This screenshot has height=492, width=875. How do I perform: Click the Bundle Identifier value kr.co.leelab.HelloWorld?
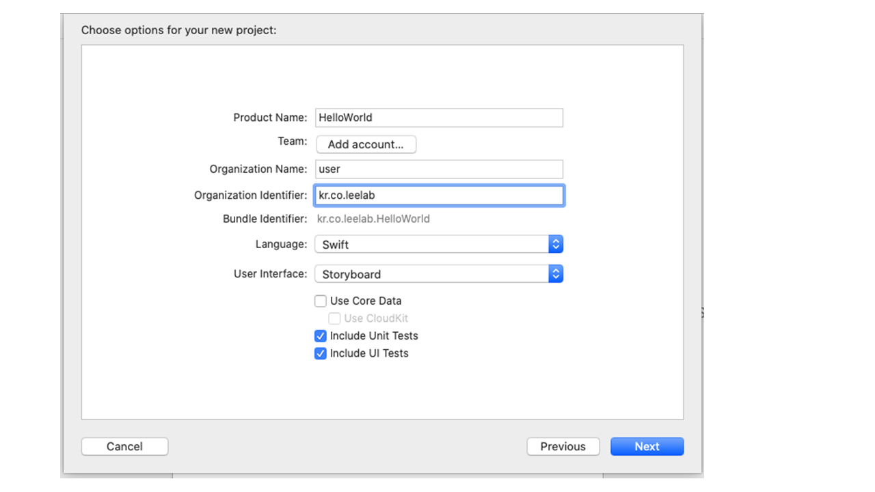click(373, 219)
